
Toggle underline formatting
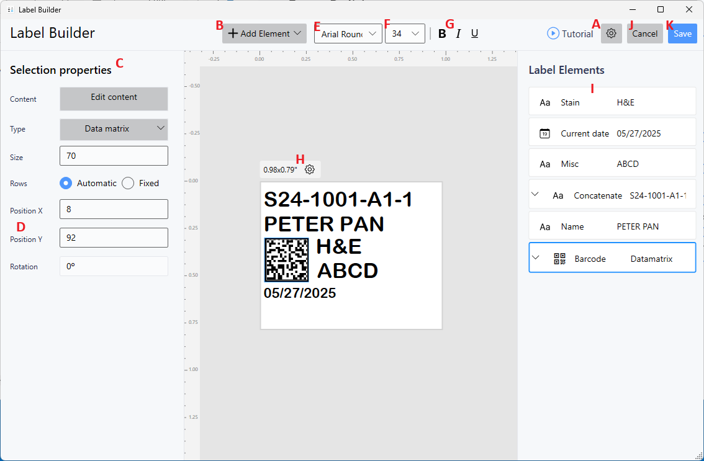[474, 34]
